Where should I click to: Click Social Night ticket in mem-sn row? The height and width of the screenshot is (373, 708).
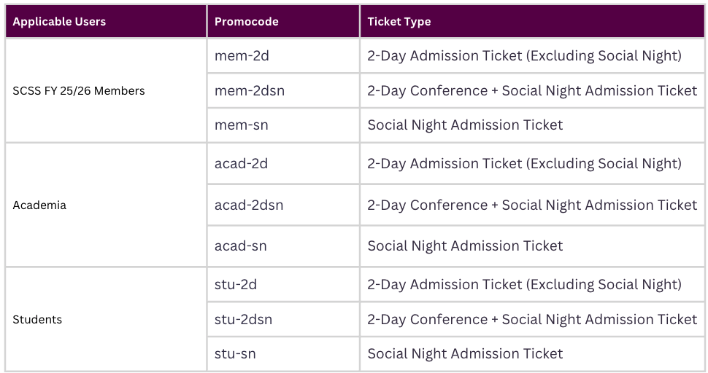[x=532, y=125]
